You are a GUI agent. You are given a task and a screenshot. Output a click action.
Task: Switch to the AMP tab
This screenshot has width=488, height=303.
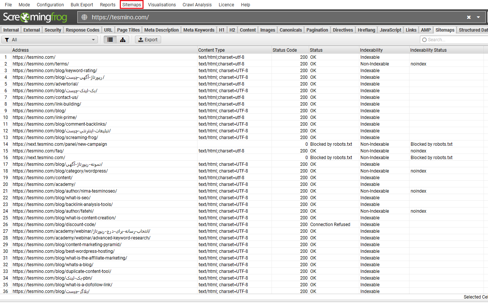click(426, 30)
